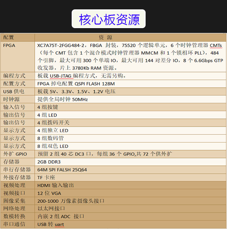Select the 视频接口 label cell
Screen dimensions: 227x229
[18, 193]
